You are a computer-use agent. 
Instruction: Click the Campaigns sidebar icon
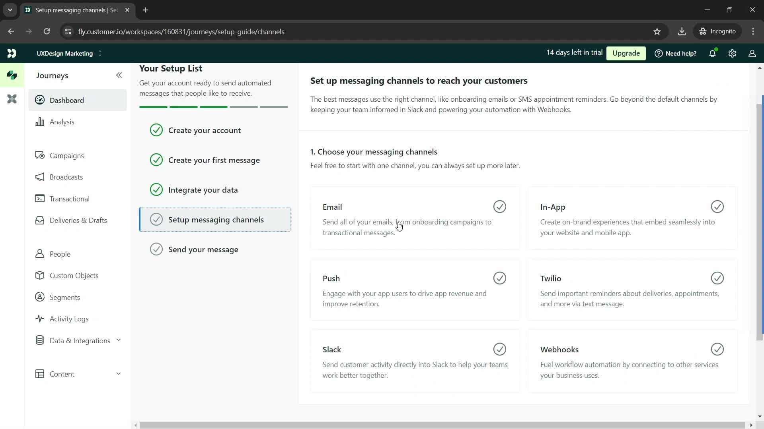click(x=41, y=155)
